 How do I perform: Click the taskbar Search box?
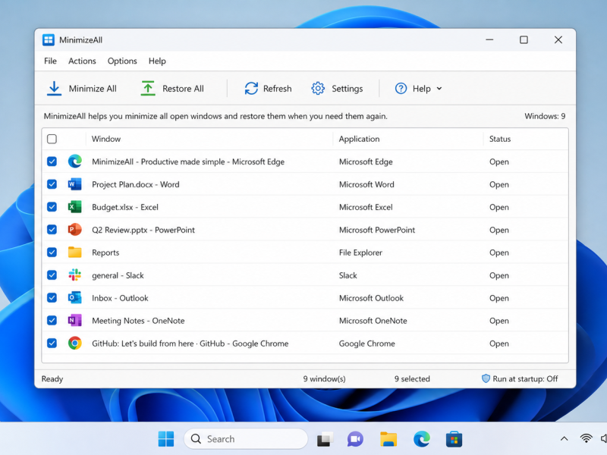[246, 439]
